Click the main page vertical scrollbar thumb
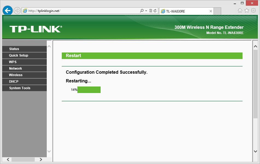Viewport: 260px width, 164px height. 256,84
